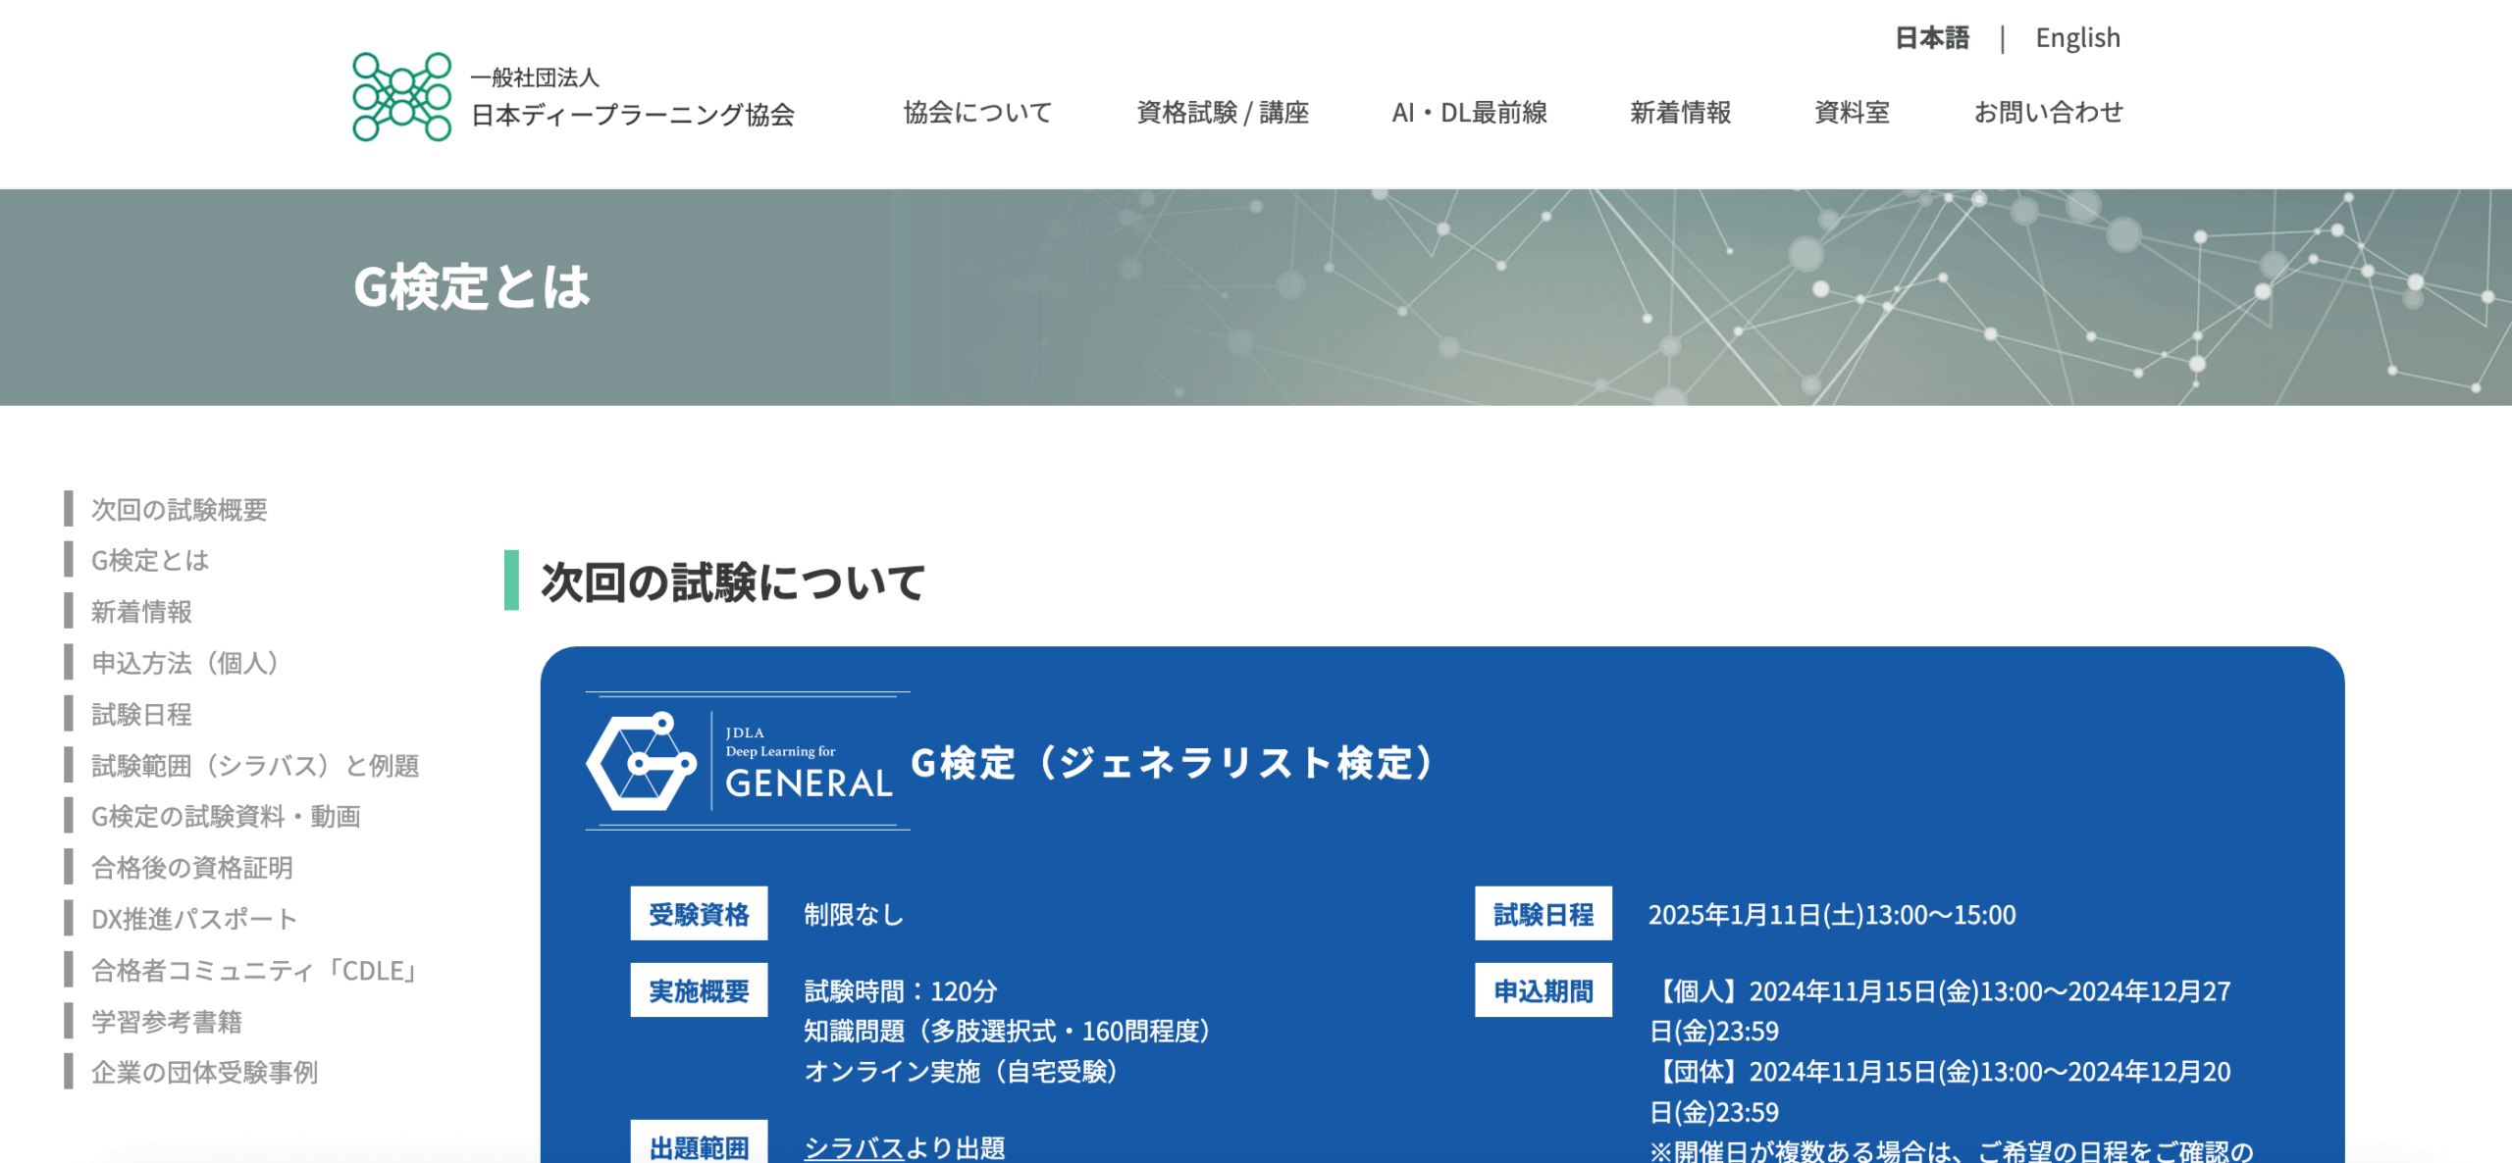
Task: Open 申込方法（個人） sidebar link
Action: (x=187, y=663)
